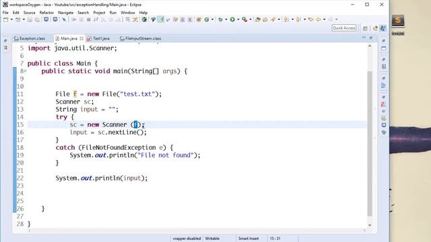Click the Save All icon in toolbar
Image resolution: width=431 pixels, height=242 pixels.
37,19
